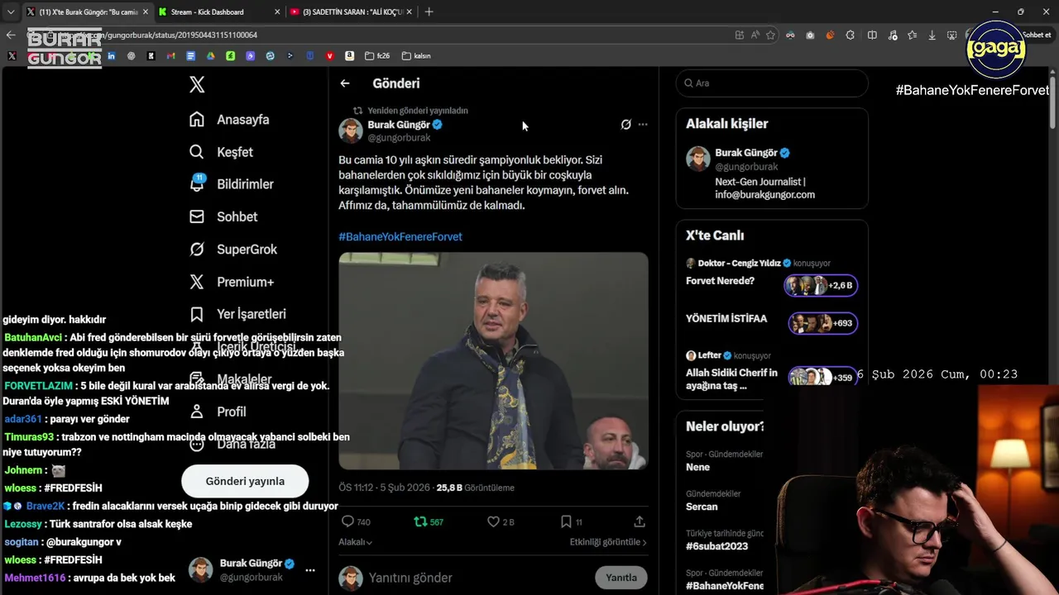This screenshot has width=1059, height=595.
Task: Open Profil page
Action: click(x=218, y=412)
